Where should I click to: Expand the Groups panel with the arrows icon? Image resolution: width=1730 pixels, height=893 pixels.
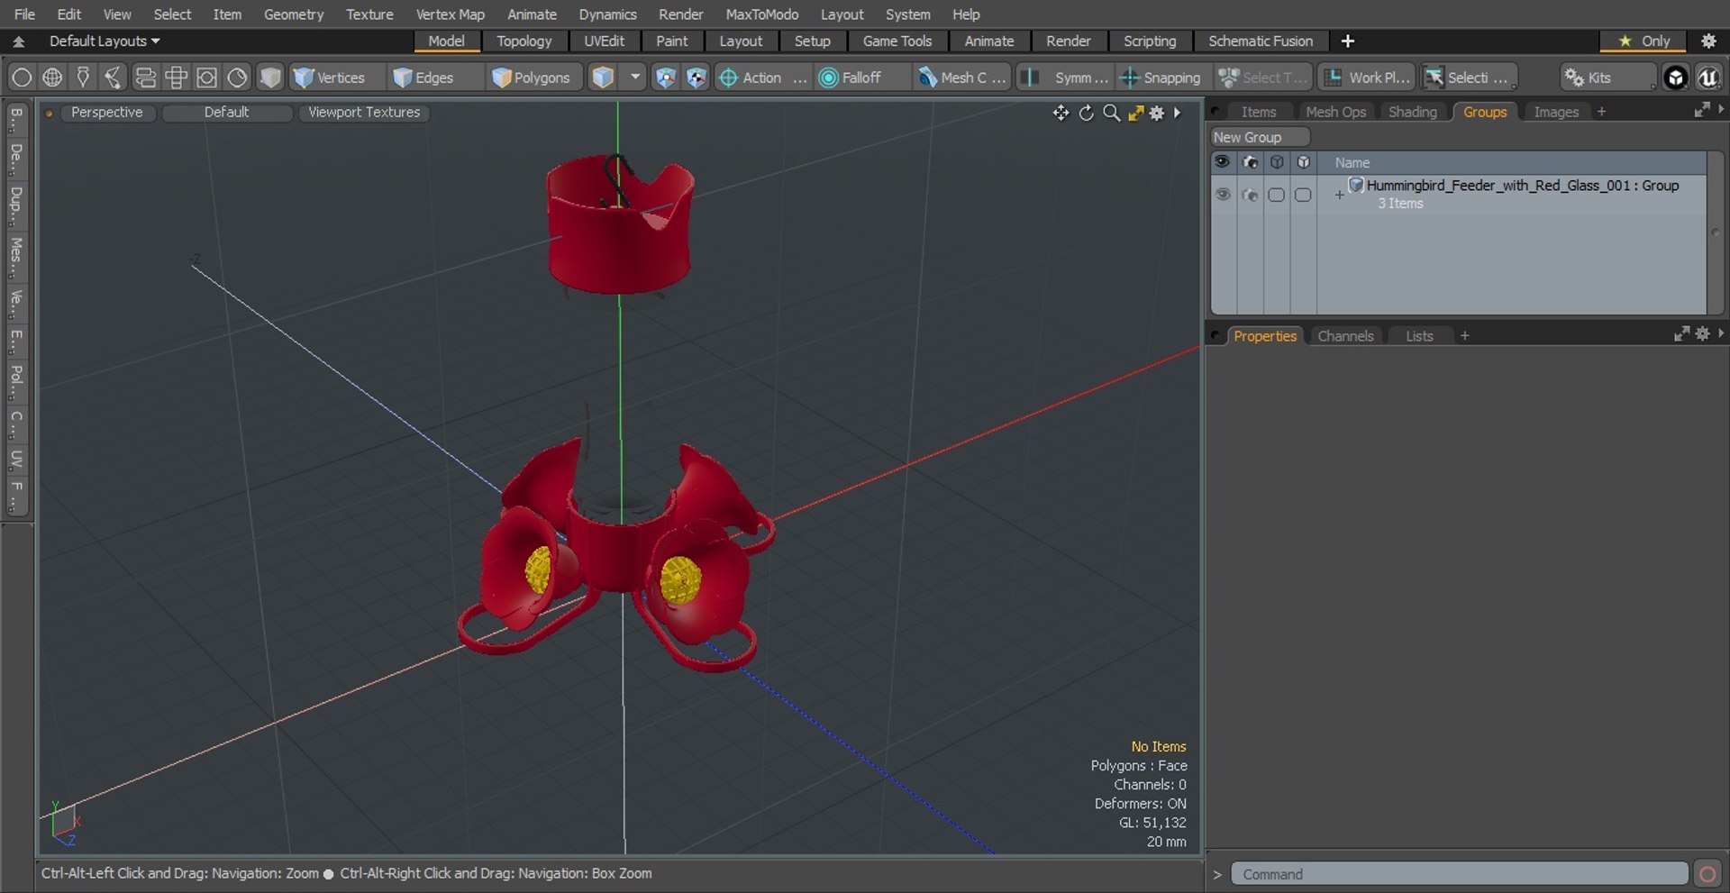click(x=1702, y=109)
